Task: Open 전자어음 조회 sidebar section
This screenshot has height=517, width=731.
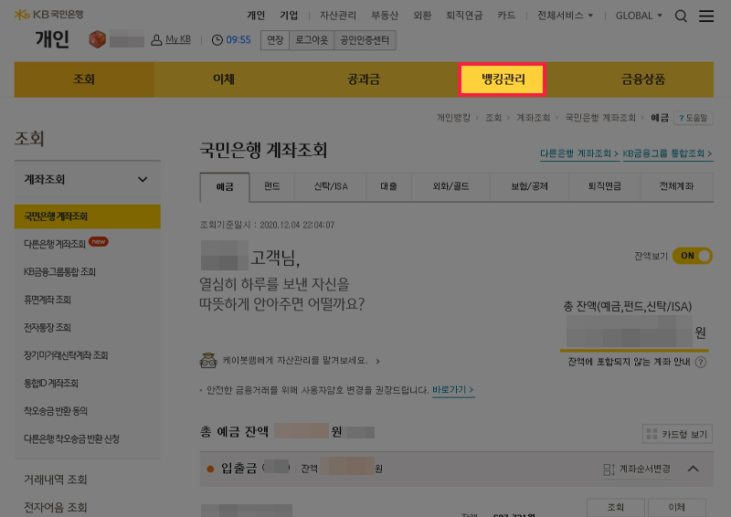Action: point(56,507)
